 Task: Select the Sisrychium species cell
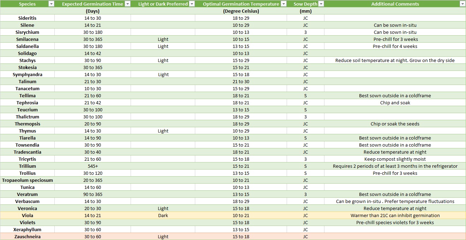tap(27, 32)
